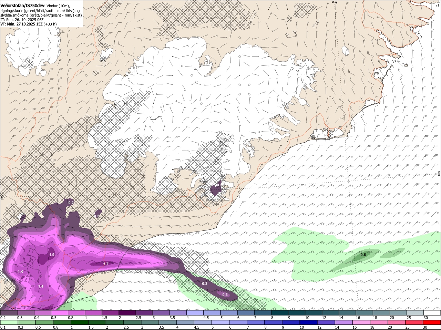Click the 1.7 precipitation value on the map

[106, 264]
